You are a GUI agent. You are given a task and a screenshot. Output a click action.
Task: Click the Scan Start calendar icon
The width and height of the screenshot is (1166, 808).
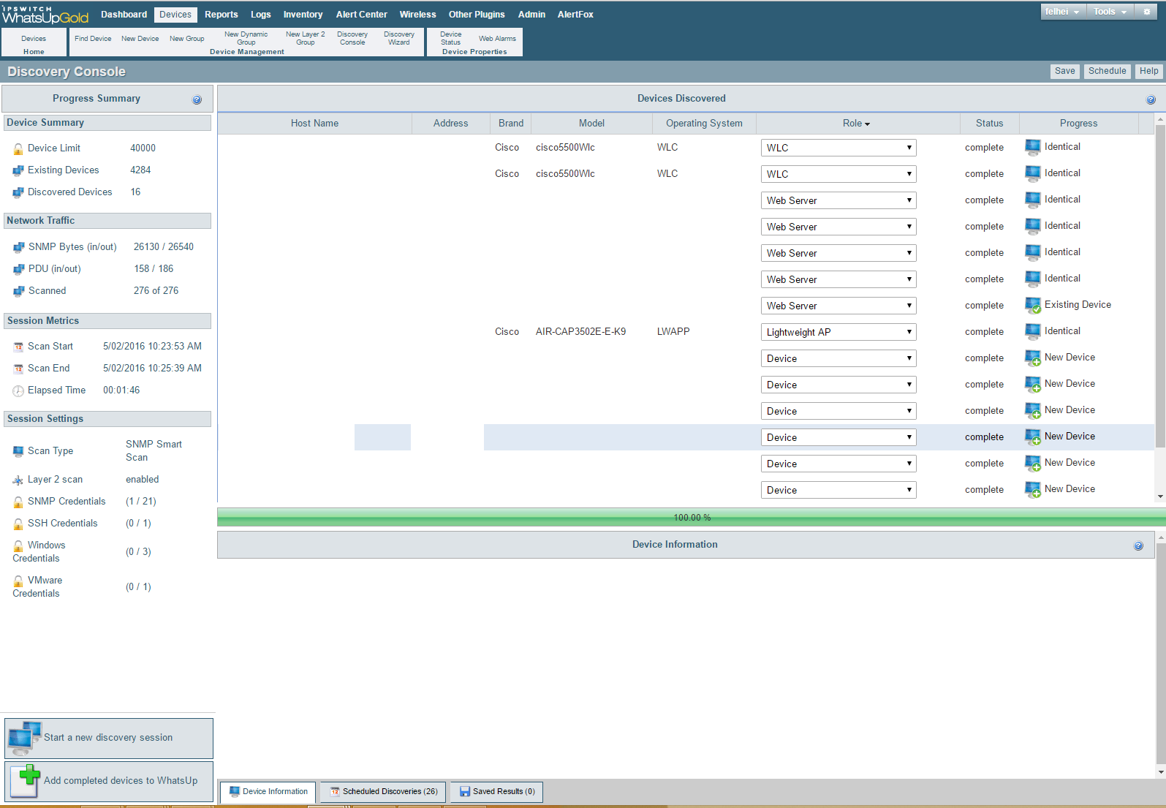[x=18, y=347]
